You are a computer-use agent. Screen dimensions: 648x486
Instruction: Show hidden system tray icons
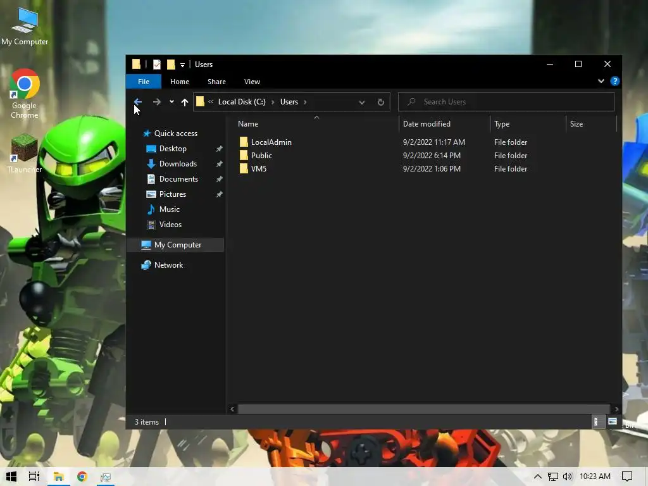(x=537, y=477)
